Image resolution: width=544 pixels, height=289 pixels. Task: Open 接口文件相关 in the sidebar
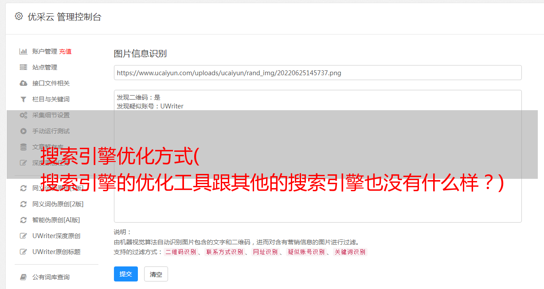tap(51, 83)
